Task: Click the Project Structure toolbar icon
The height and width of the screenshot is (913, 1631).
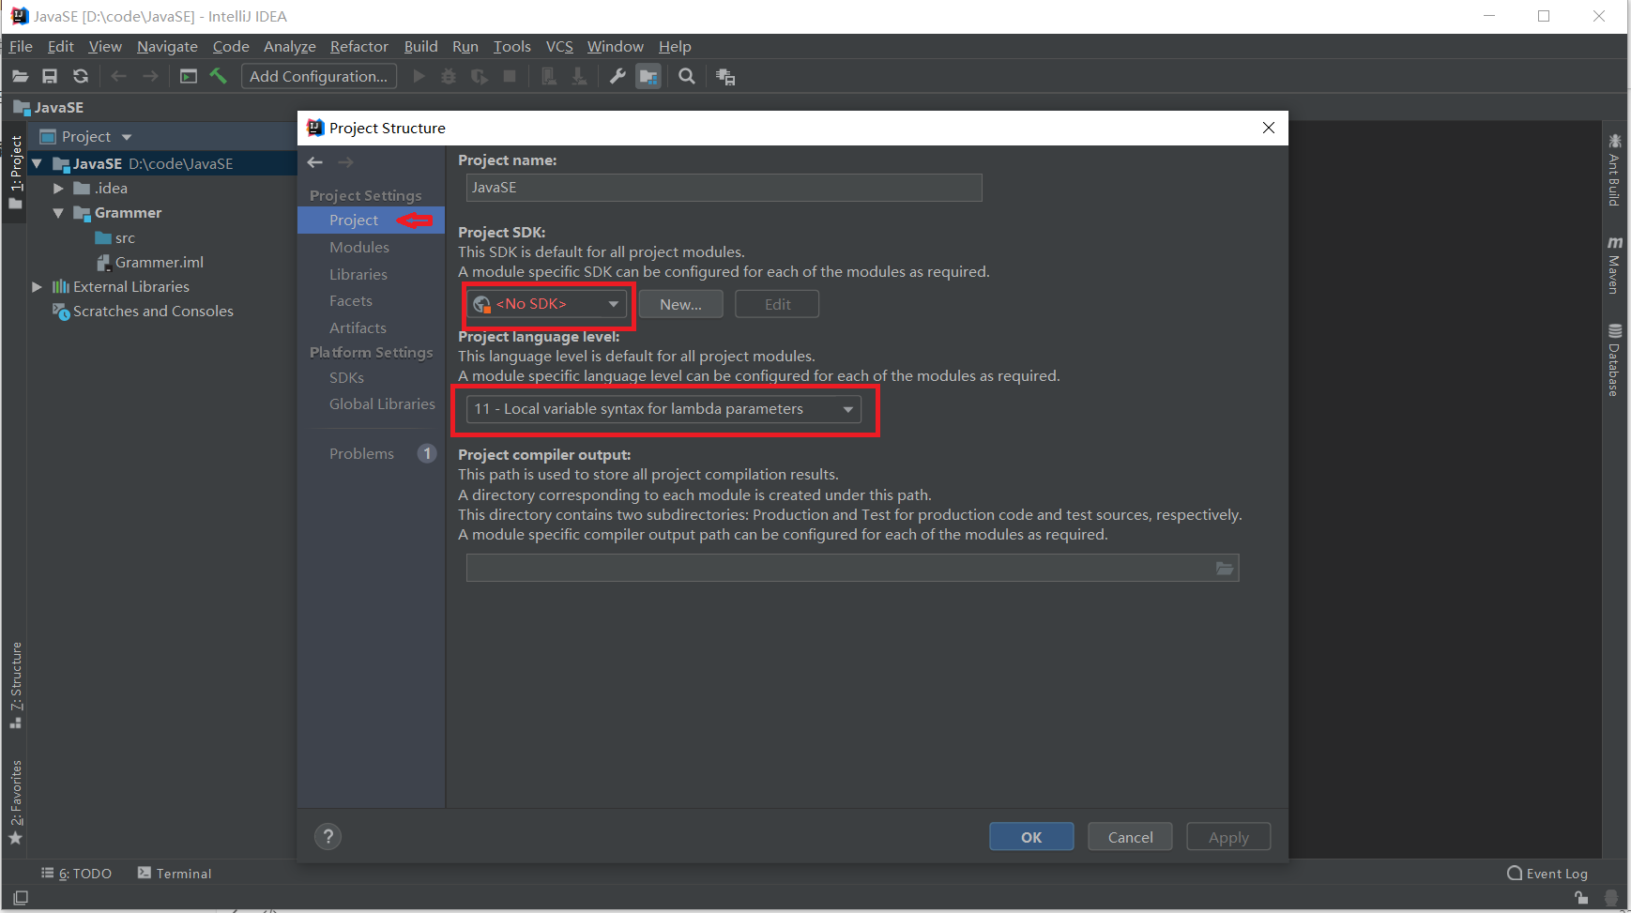Action: (648, 77)
